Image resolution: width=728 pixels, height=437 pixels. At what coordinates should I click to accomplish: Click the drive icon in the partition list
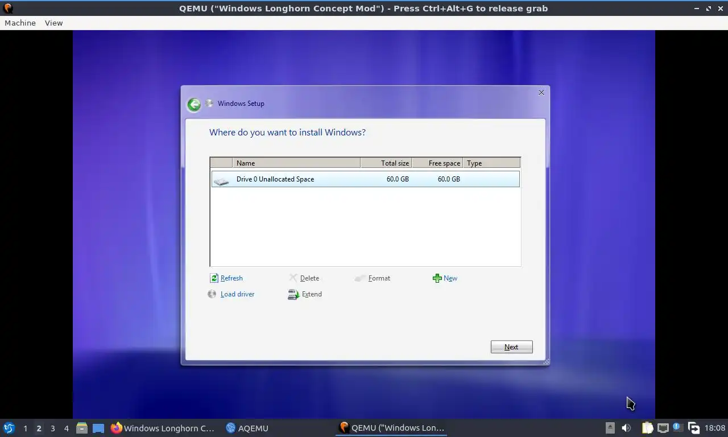tap(221, 180)
